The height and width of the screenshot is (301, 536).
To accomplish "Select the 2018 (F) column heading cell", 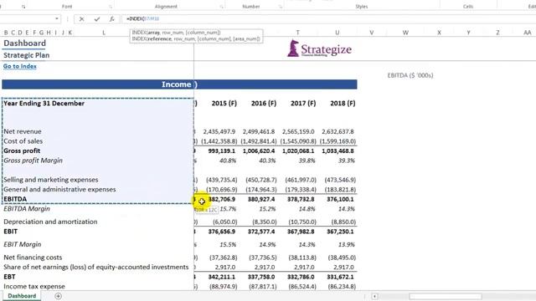I will [343, 104].
